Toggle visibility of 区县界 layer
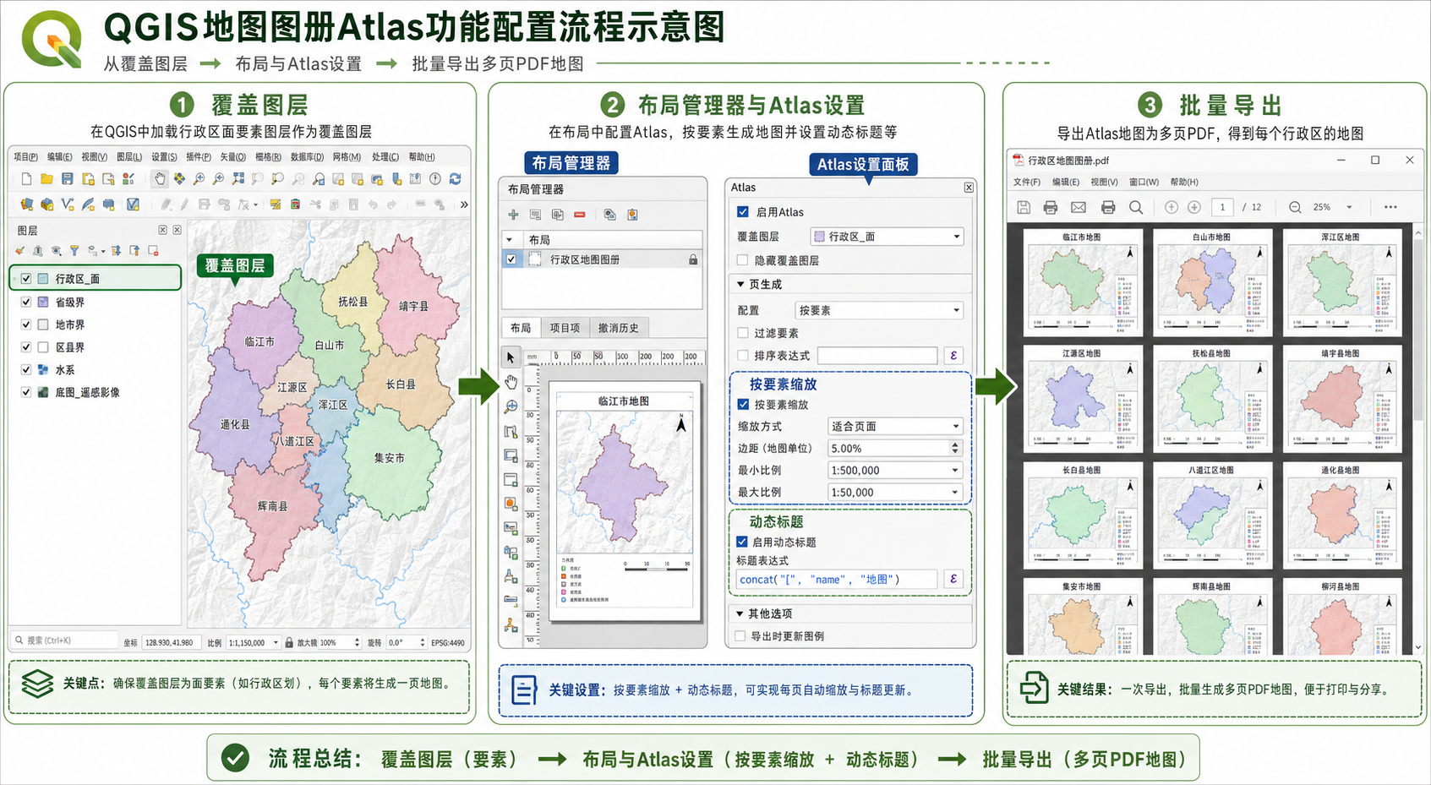The width and height of the screenshot is (1431, 785). pos(26,347)
